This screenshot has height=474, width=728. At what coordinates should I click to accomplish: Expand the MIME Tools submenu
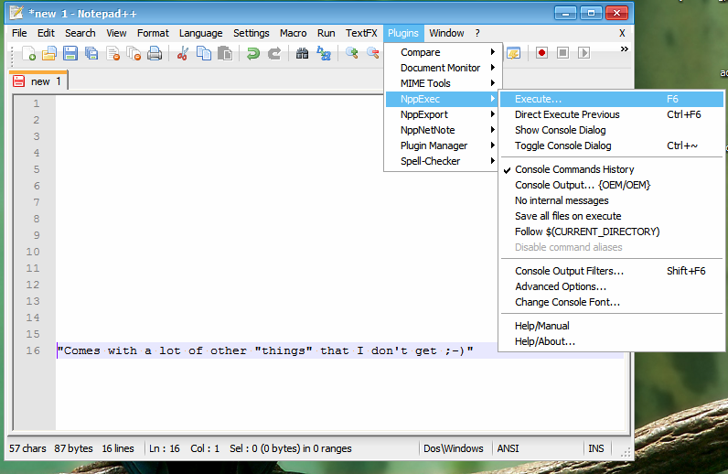point(442,83)
